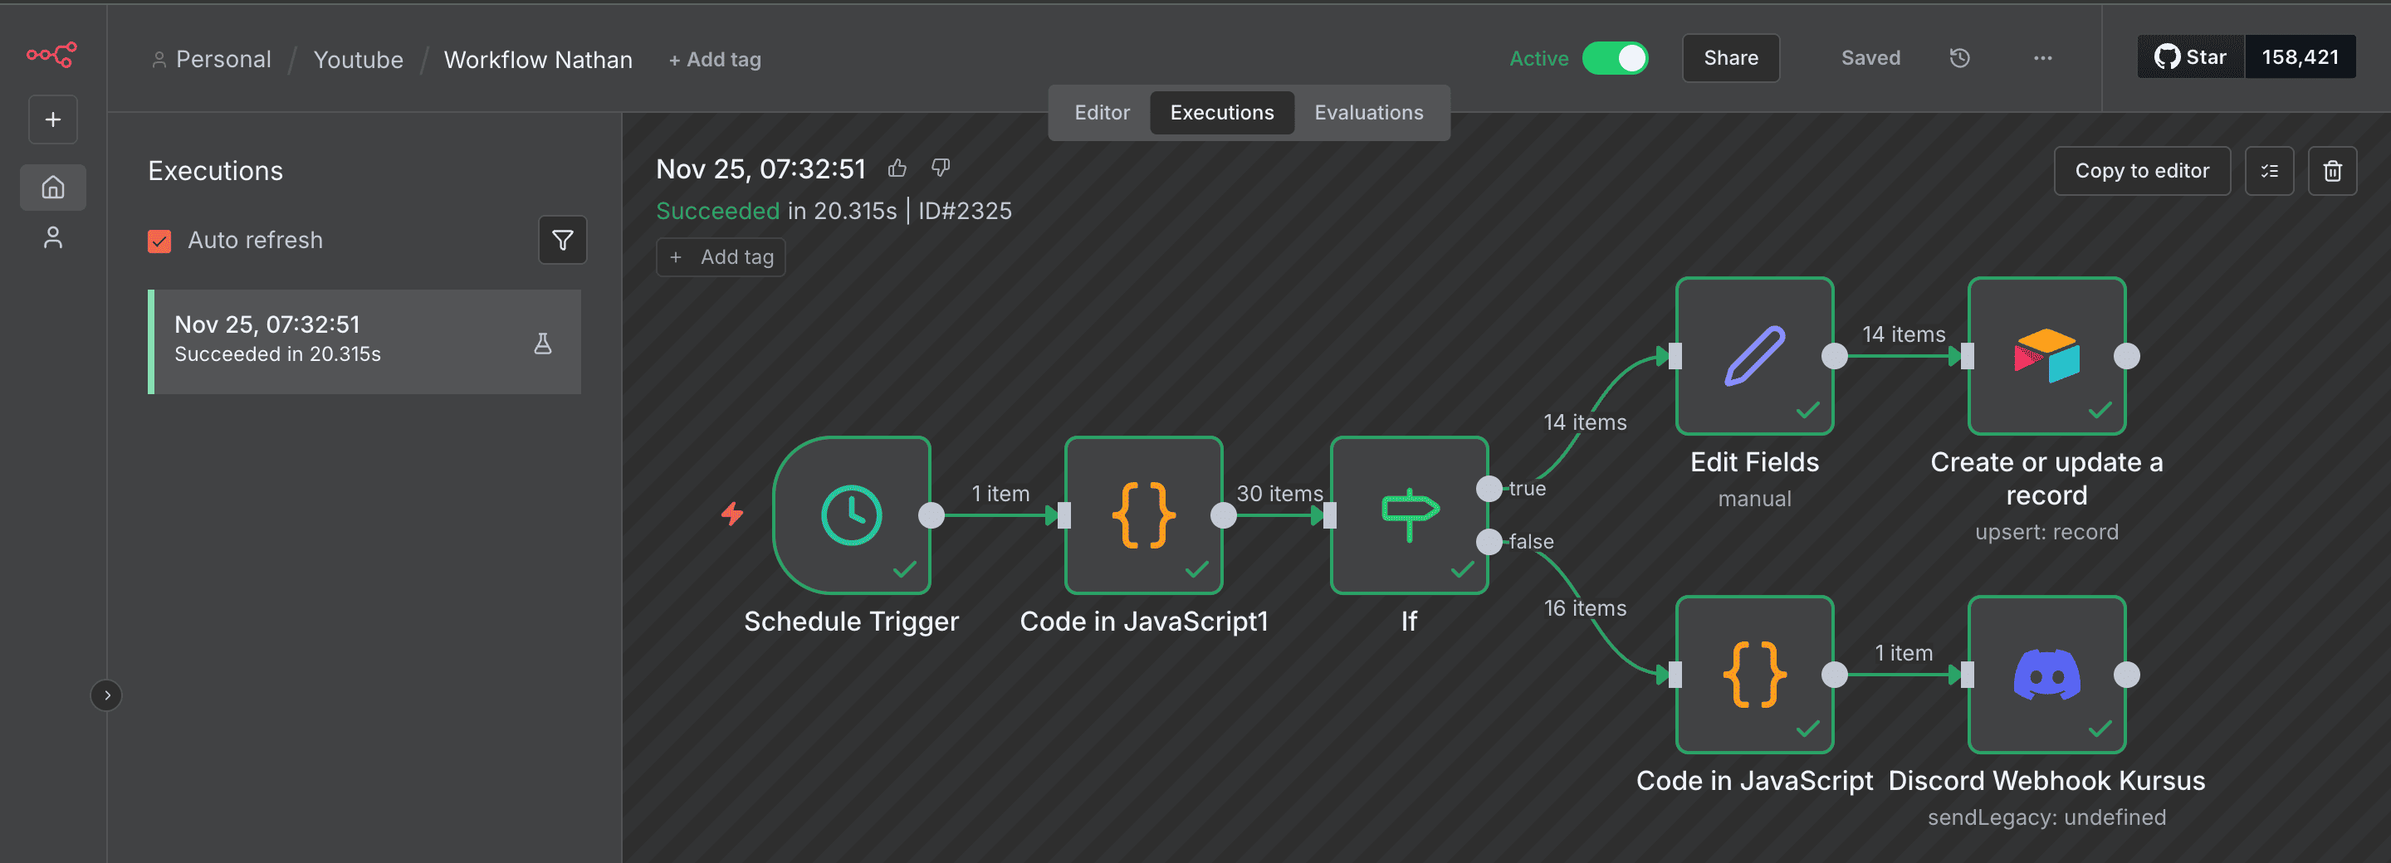This screenshot has height=863, width=2391.
Task: Click Copy to editor button
Action: coord(2142,171)
